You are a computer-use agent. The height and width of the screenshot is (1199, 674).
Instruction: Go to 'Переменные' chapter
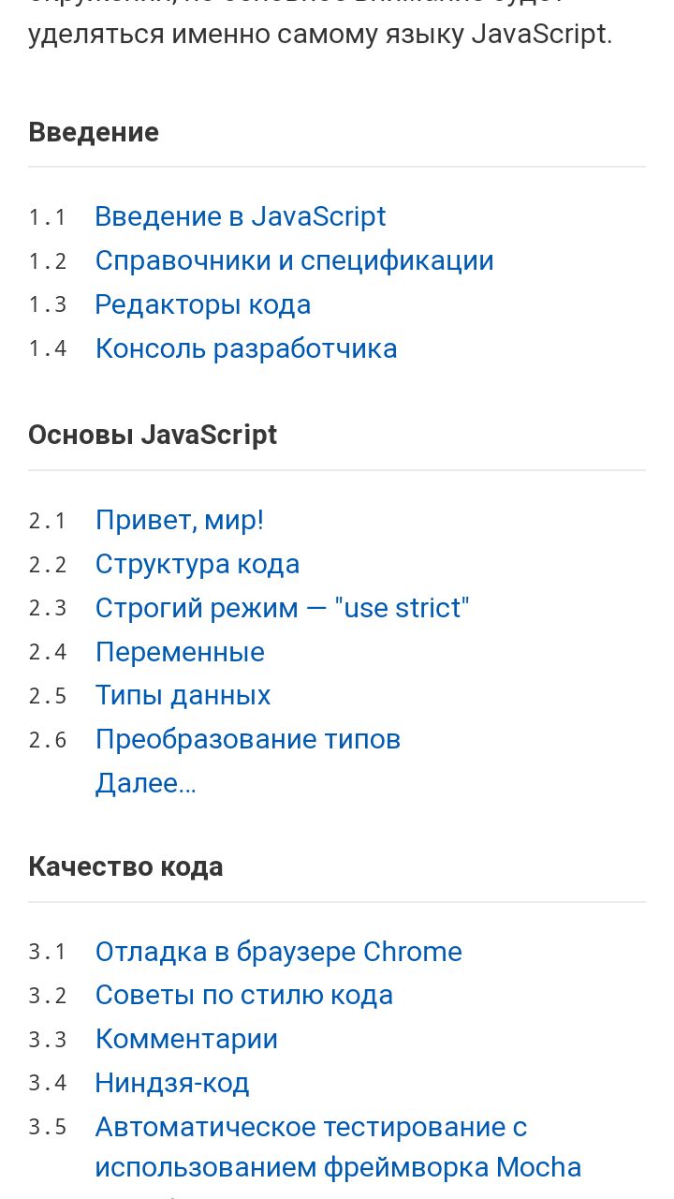click(x=180, y=652)
